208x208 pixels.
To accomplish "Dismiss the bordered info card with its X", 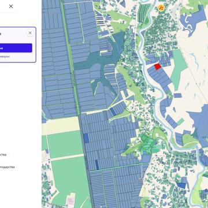I will click(x=30, y=33).
